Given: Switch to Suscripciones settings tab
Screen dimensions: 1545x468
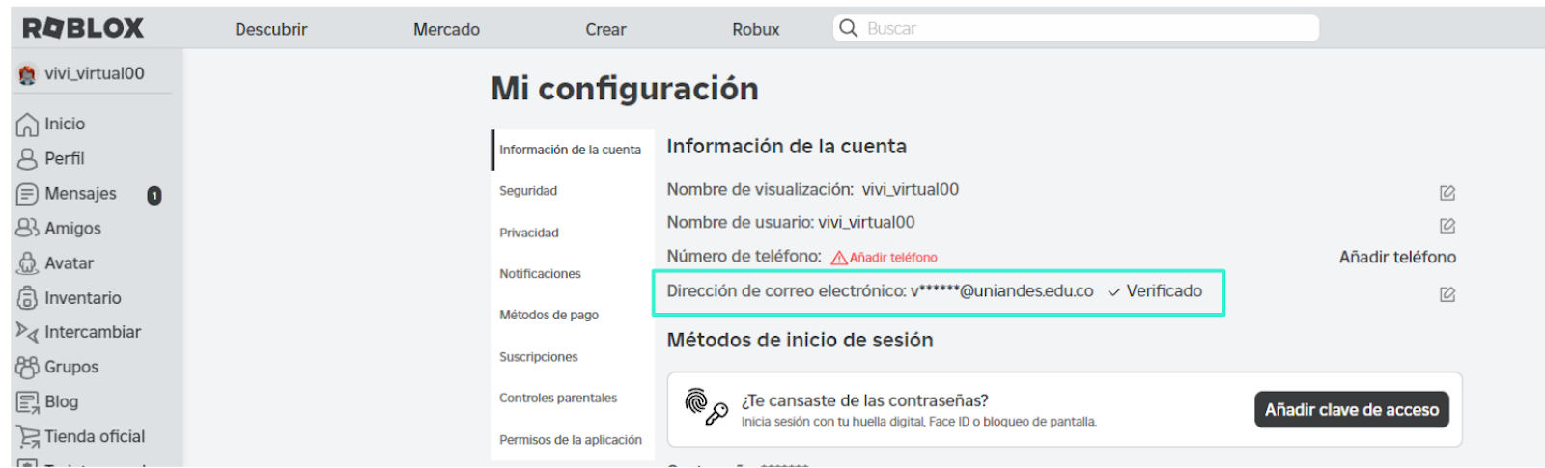Looking at the screenshot, I should point(539,357).
